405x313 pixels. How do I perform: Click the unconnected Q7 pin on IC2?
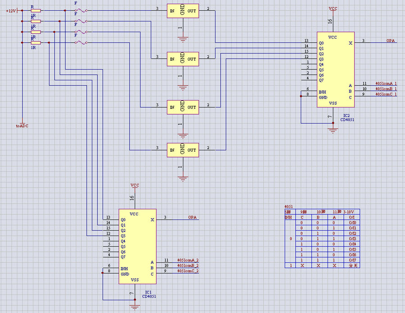(x=309, y=80)
